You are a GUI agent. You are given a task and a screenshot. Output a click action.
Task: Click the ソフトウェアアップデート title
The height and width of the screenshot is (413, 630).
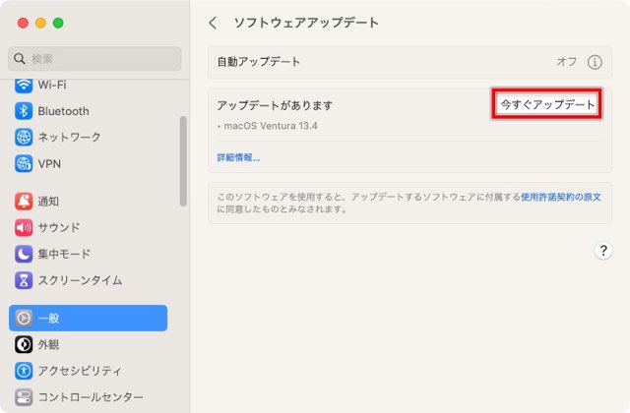click(x=306, y=23)
